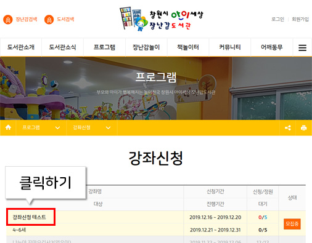
Task: Click the 로그인 link
Action: tap(277, 19)
